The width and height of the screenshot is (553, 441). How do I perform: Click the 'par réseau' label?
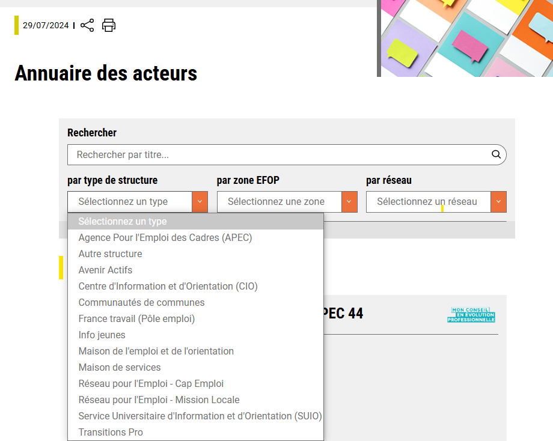389,180
